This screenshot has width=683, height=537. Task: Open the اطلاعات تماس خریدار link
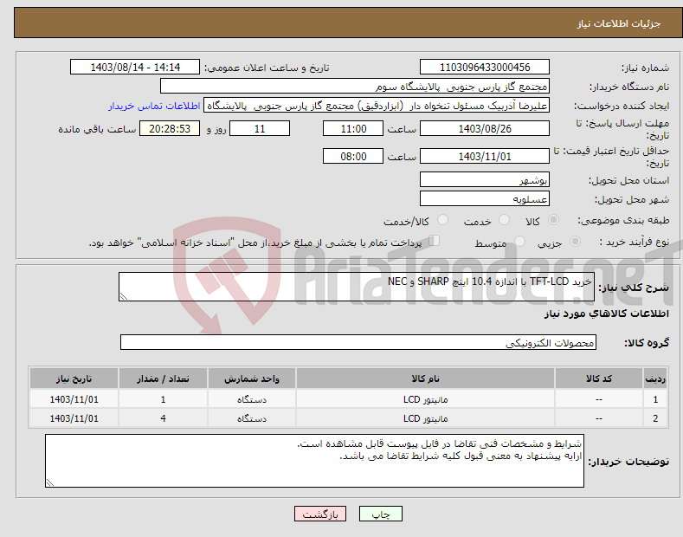tap(154, 106)
